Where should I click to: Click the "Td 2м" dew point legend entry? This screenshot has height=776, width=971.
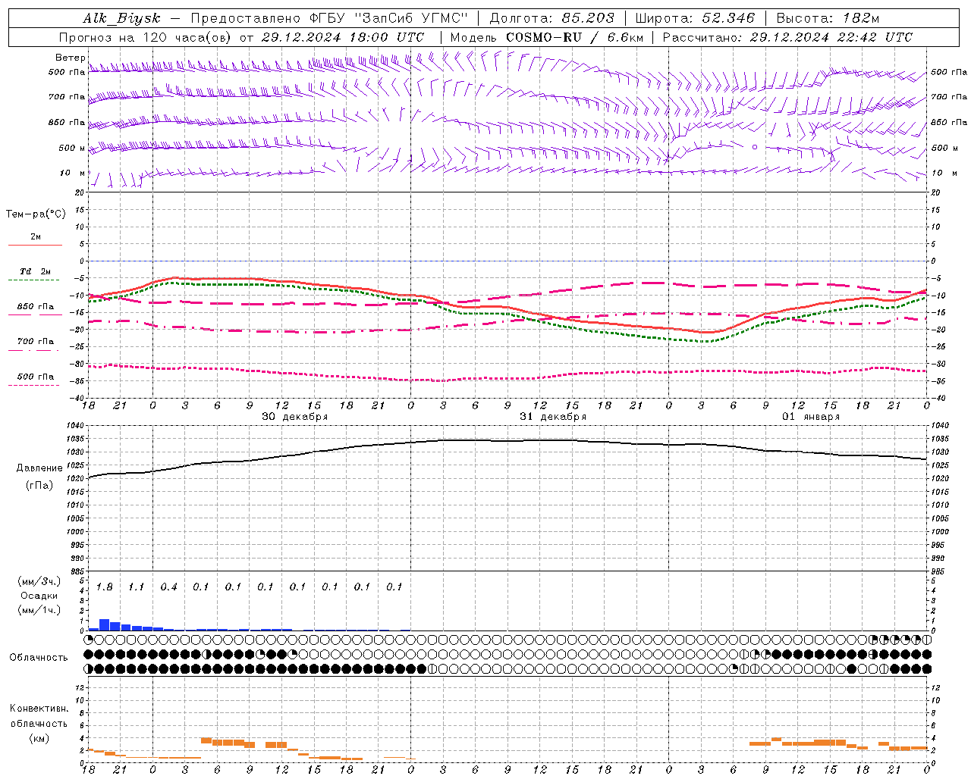pos(36,271)
